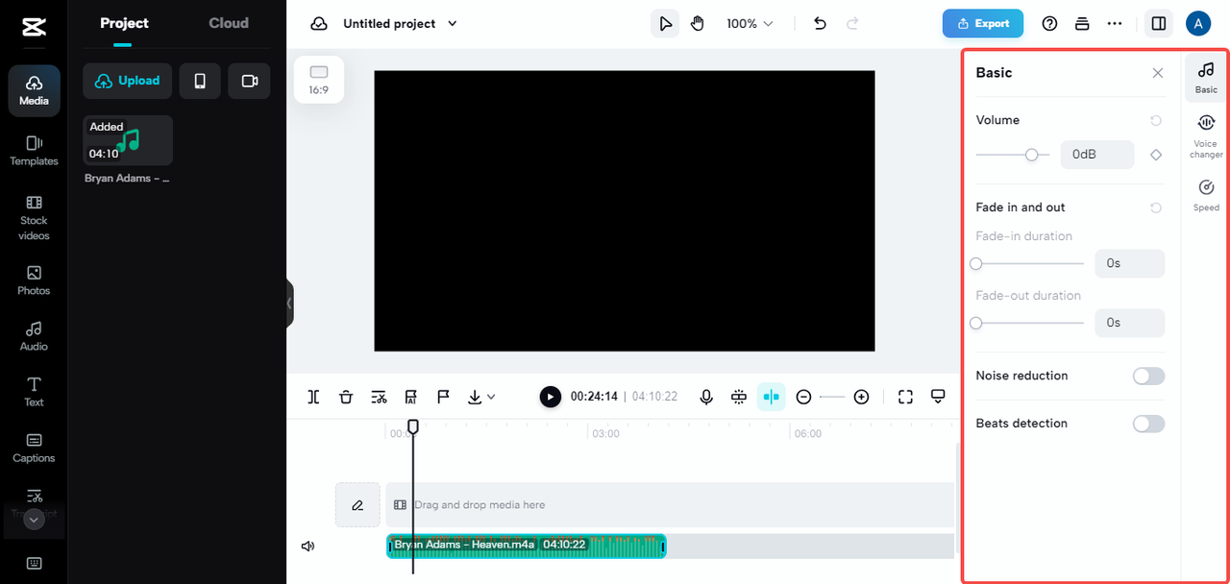Add a volume keyframe diamond
This screenshot has width=1230, height=584.
(x=1156, y=155)
